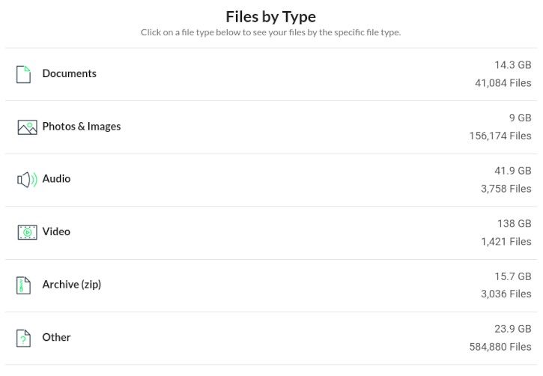Click the 41.9 GB audio size

tap(513, 171)
